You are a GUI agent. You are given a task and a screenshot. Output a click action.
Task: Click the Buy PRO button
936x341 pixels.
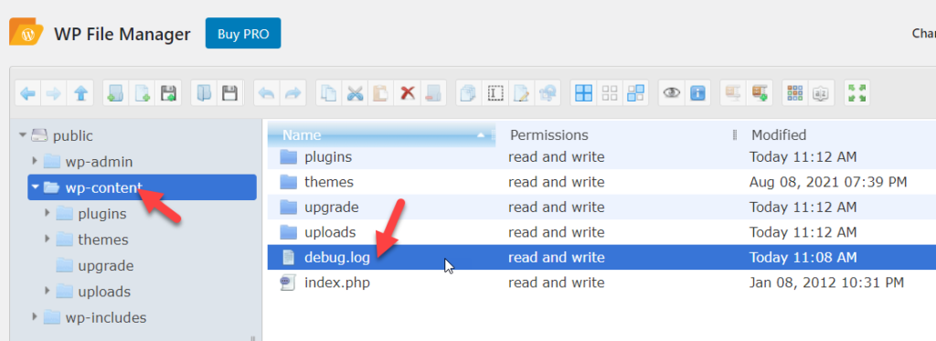(x=243, y=34)
